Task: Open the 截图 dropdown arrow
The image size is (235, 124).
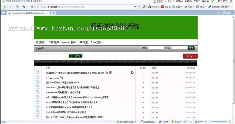Action: (x=182, y=7)
